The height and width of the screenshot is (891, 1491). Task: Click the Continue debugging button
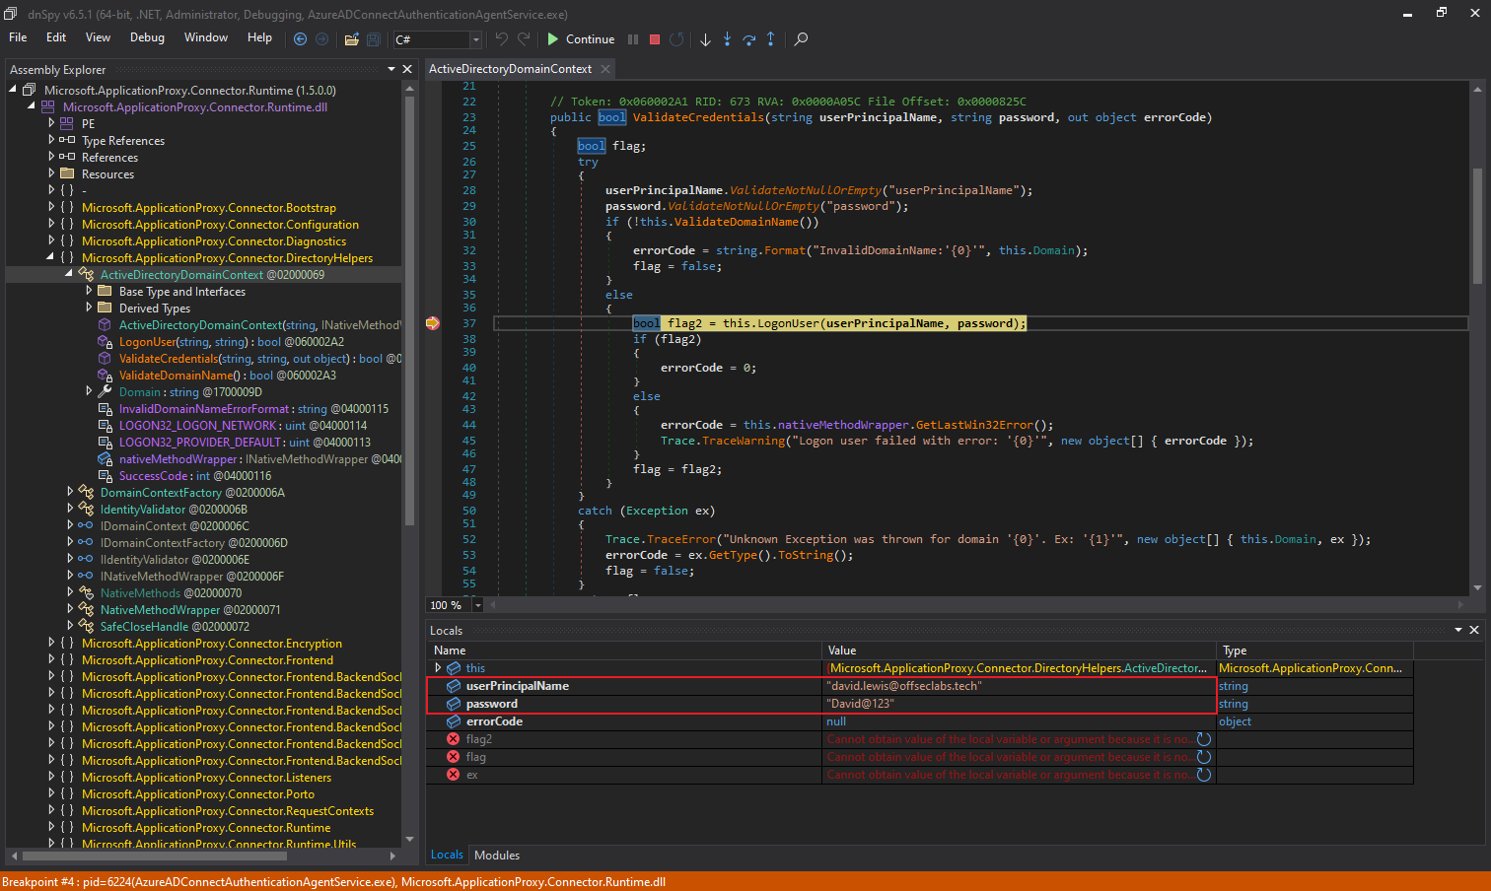582,39
